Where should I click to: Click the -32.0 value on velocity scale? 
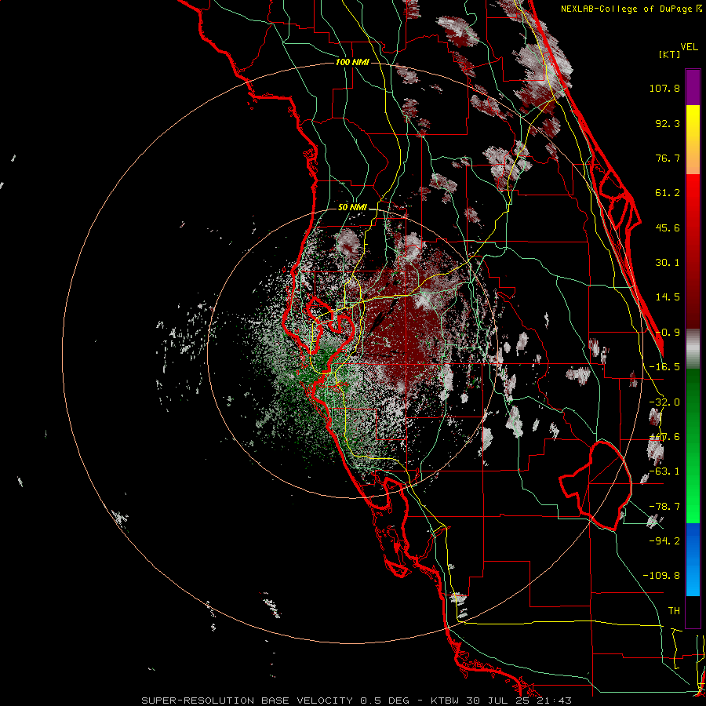[x=664, y=402]
